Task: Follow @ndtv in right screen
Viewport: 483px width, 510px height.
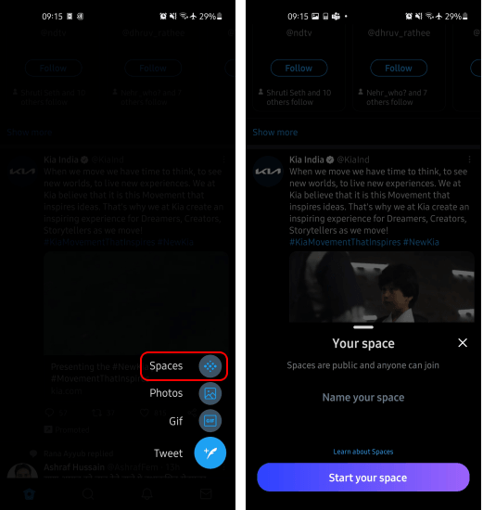Action: pos(299,68)
